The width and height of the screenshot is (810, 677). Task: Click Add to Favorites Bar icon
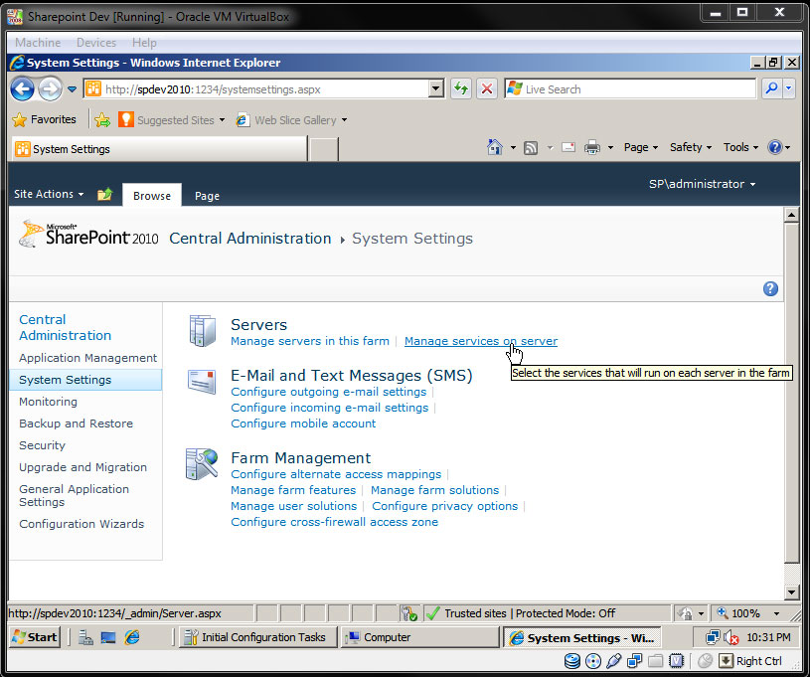point(102,120)
